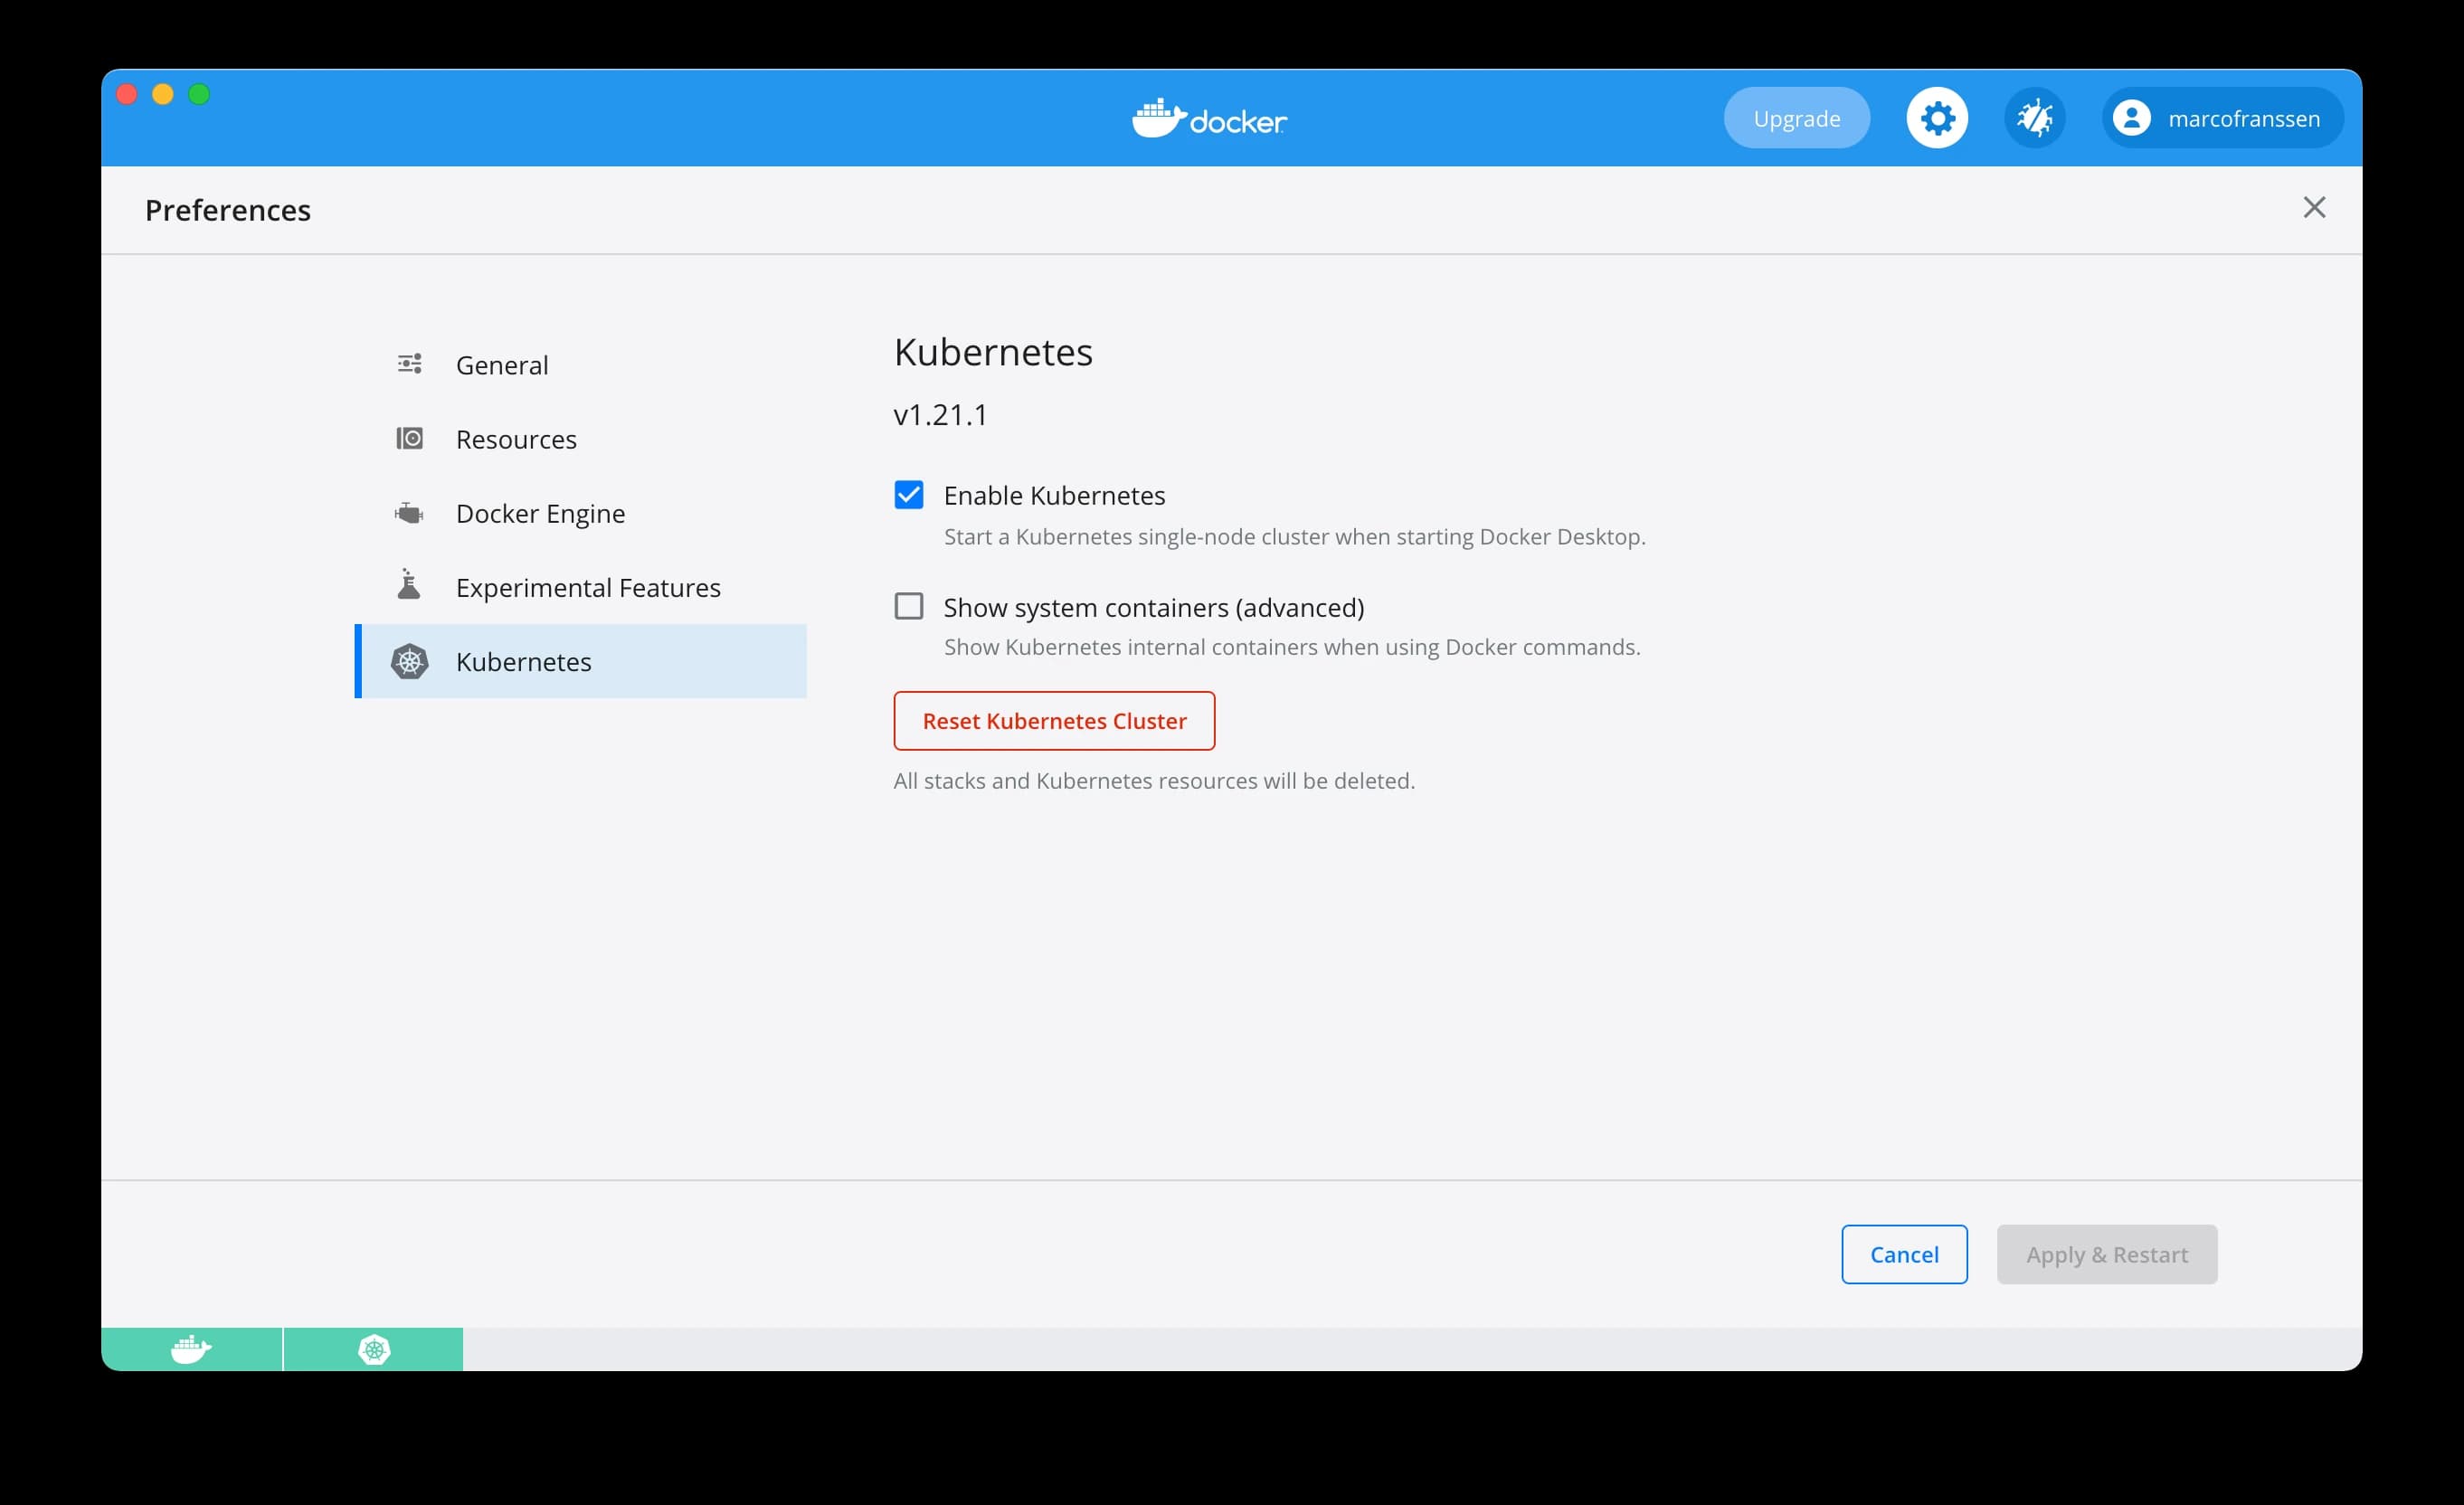Image resolution: width=2464 pixels, height=1505 pixels.
Task: Check Show system containers (advanced)
Action: 908,606
